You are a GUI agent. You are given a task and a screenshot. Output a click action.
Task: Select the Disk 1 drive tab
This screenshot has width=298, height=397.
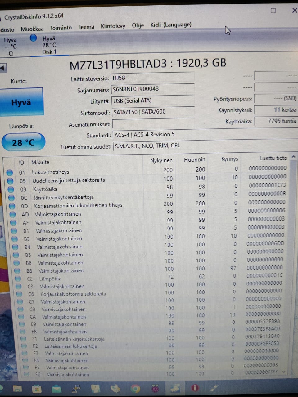click(49, 45)
